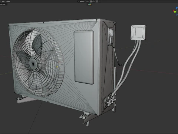Open the snapping options dropdown
Image resolution: width=178 pixels, height=134 pixels.
point(93,1)
